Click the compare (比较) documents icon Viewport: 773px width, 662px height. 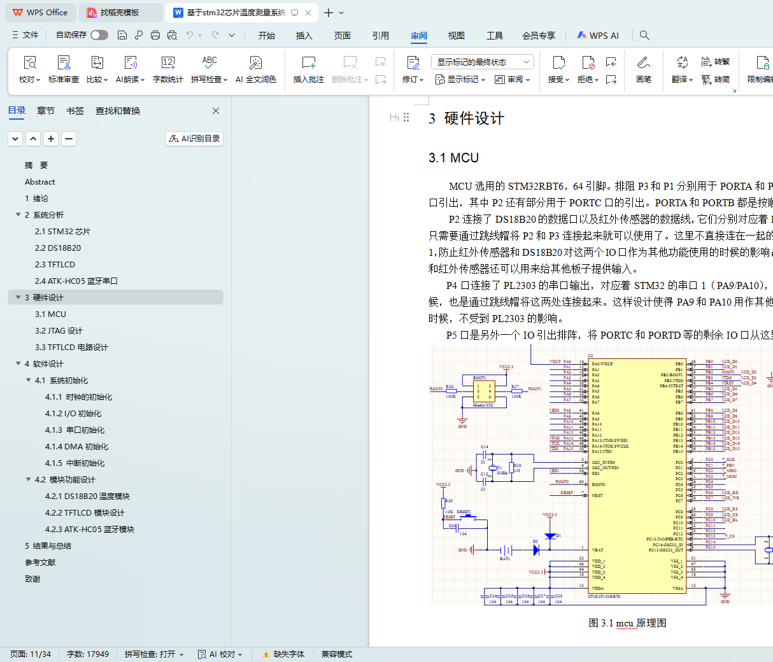(97, 63)
